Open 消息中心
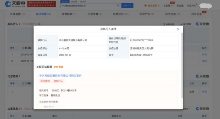The width and height of the screenshot is (220, 119). click(191, 5)
